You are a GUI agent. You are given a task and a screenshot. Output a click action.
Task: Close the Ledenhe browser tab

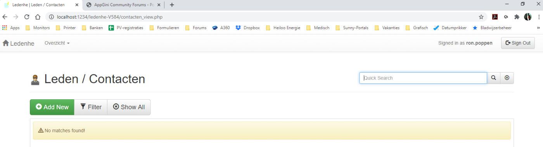(x=76, y=5)
